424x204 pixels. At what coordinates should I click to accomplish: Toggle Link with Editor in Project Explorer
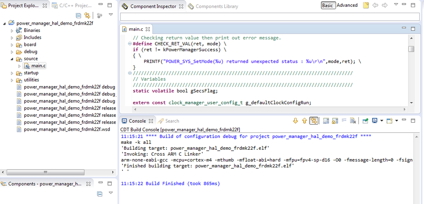click(87, 15)
